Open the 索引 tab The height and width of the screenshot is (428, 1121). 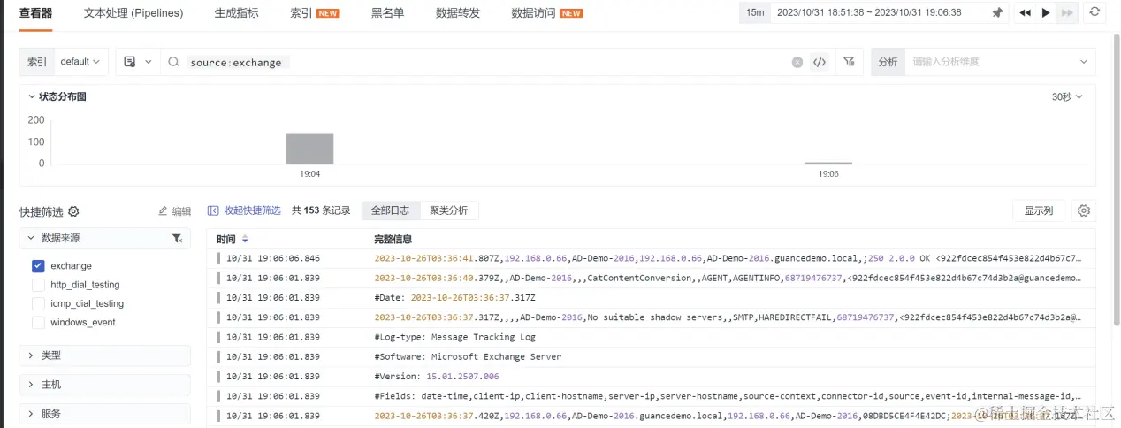[x=315, y=13]
